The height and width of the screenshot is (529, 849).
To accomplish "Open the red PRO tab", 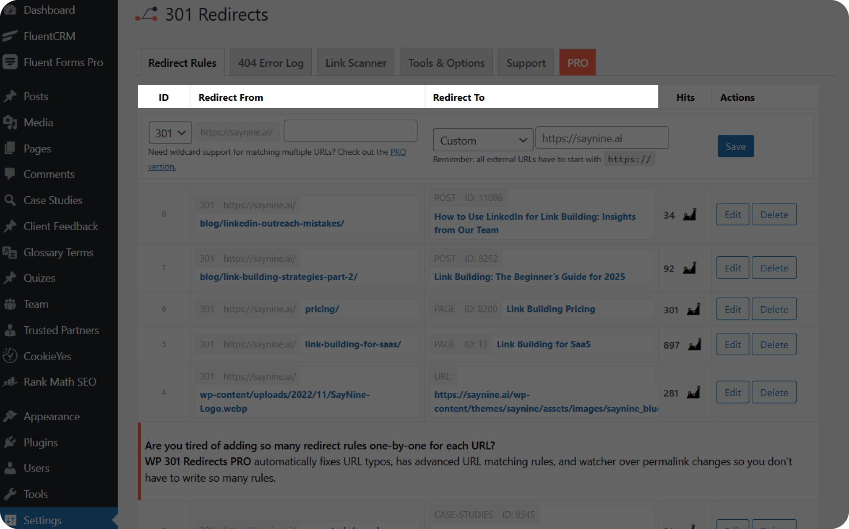I will click(x=577, y=63).
